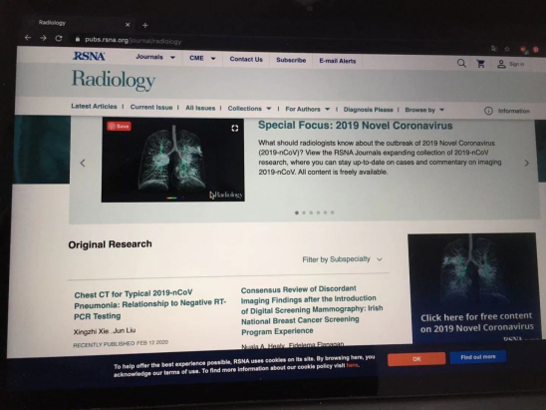
Task: Select the fourth carousel dot
Action: pos(318,212)
